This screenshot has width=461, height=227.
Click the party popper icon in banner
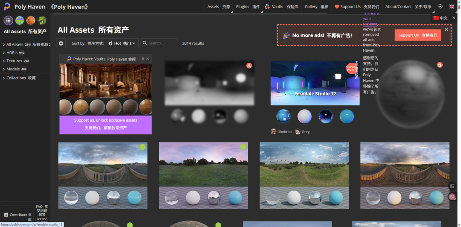pos(286,35)
